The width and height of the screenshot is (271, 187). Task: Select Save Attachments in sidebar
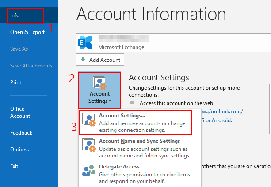point(31,65)
